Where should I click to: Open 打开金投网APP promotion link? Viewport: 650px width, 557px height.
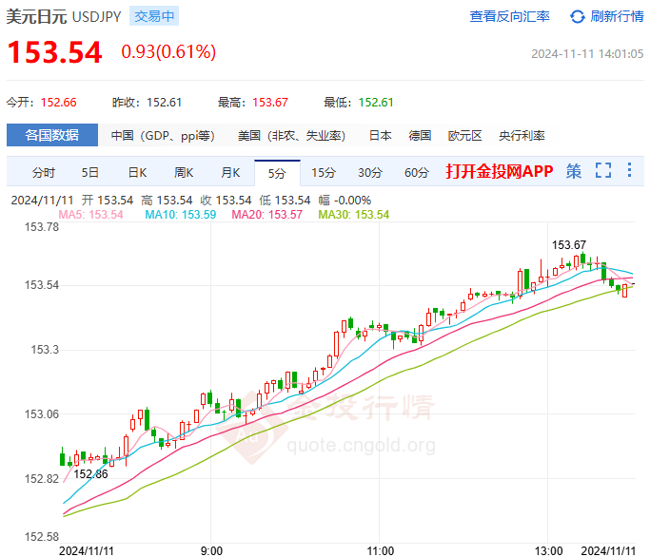499,171
